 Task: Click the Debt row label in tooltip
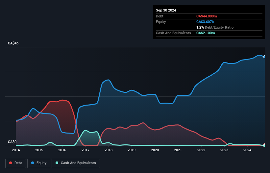160,16
